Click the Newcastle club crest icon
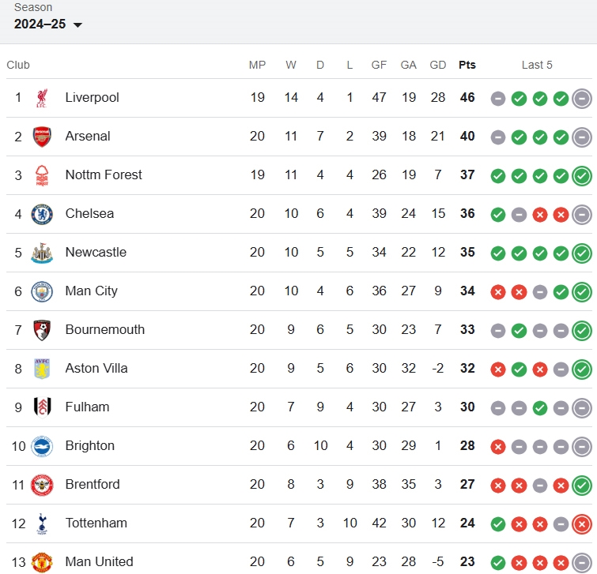Image resolution: width=597 pixels, height=574 pixels. (x=42, y=253)
